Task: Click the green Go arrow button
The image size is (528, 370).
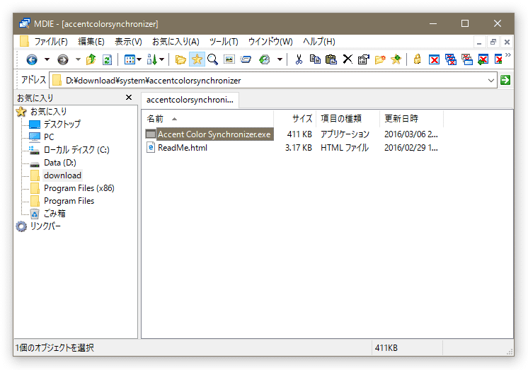Action: (x=505, y=80)
